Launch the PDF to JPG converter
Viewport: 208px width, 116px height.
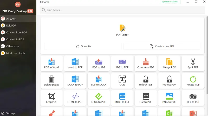[x=99, y=63]
